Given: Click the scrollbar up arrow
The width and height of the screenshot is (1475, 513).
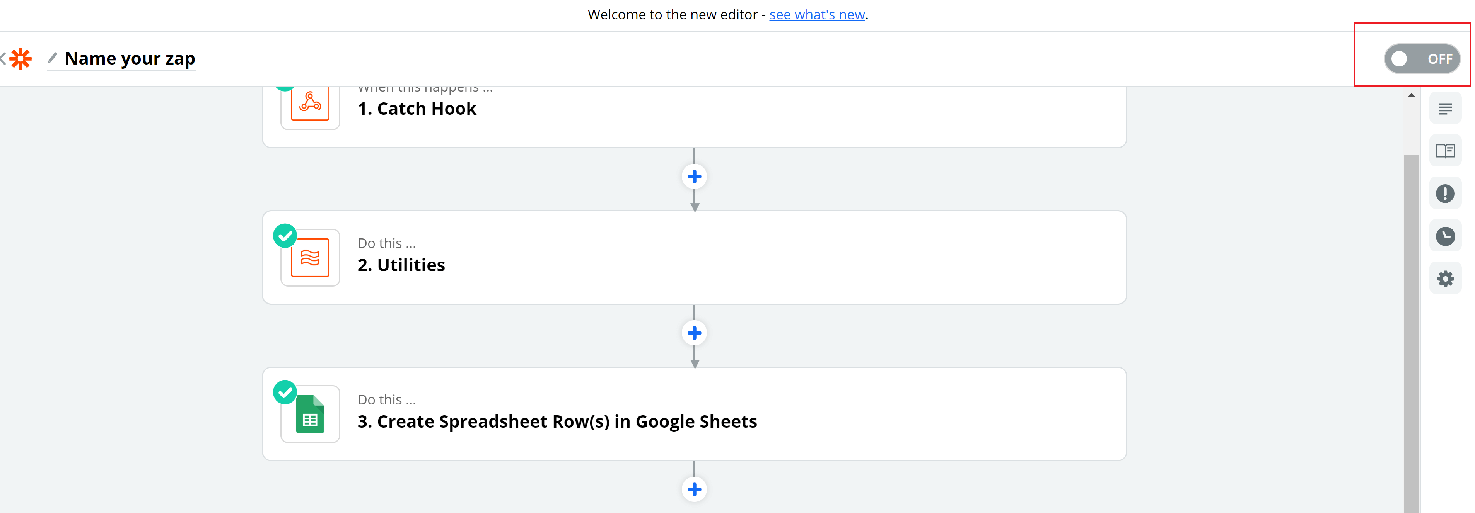Looking at the screenshot, I should point(1412,95).
